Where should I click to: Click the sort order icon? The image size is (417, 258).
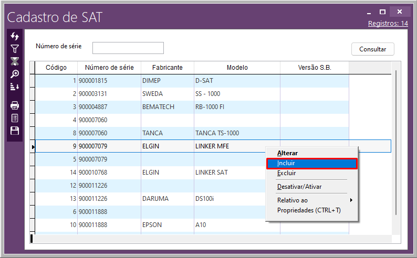15,87
